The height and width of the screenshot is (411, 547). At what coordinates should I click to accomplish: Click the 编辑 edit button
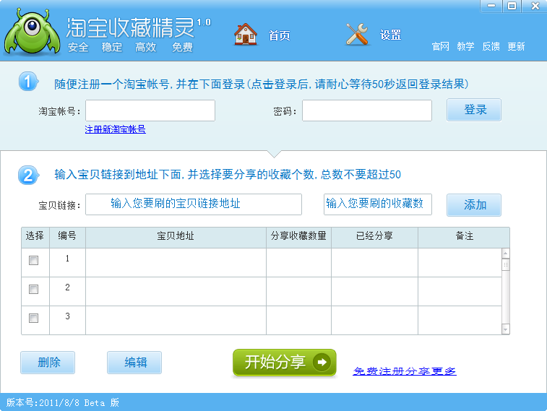pyautogui.click(x=134, y=363)
